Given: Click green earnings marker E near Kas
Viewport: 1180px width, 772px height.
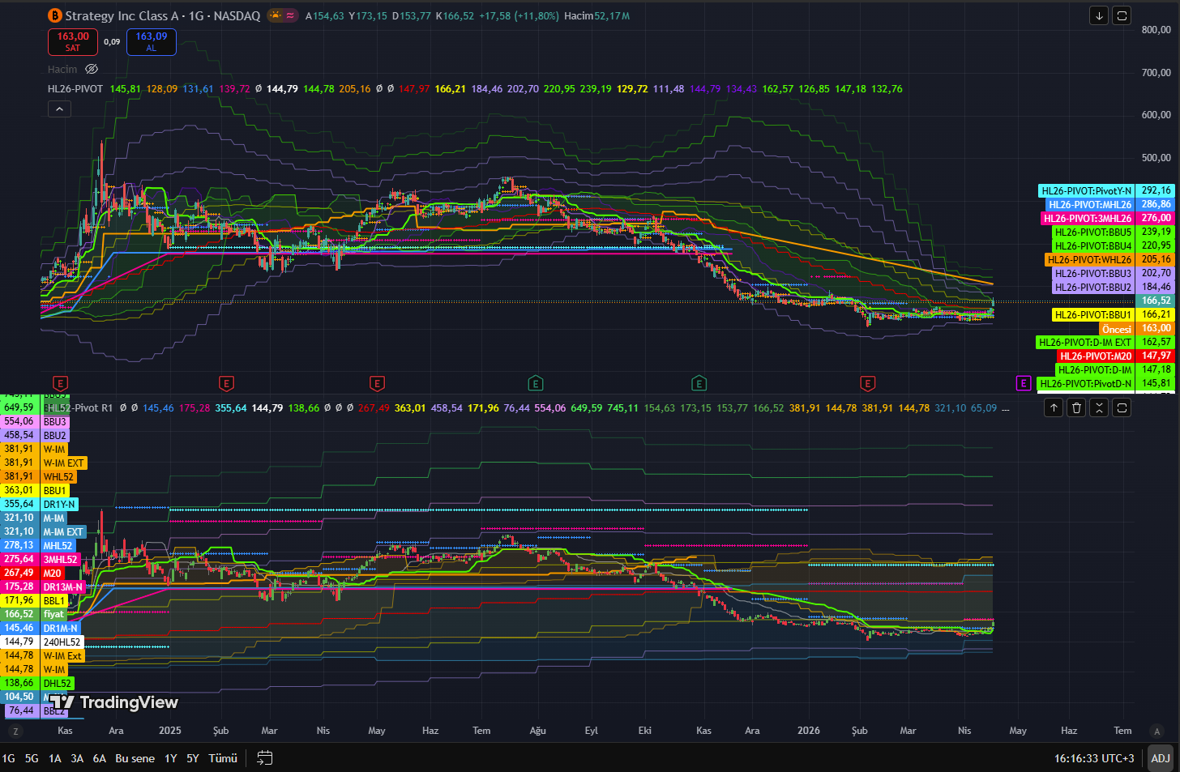Looking at the screenshot, I should [x=699, y=383].
